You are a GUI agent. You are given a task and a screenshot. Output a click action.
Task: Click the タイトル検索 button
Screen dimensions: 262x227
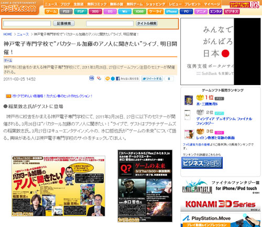tap(147, 23)
